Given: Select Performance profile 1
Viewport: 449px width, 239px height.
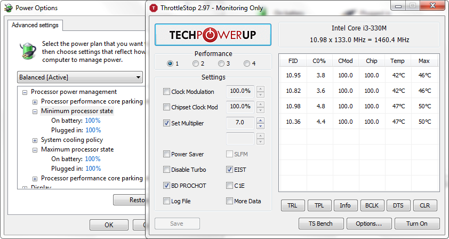Looking at the screenshot, I should [170, 63].
